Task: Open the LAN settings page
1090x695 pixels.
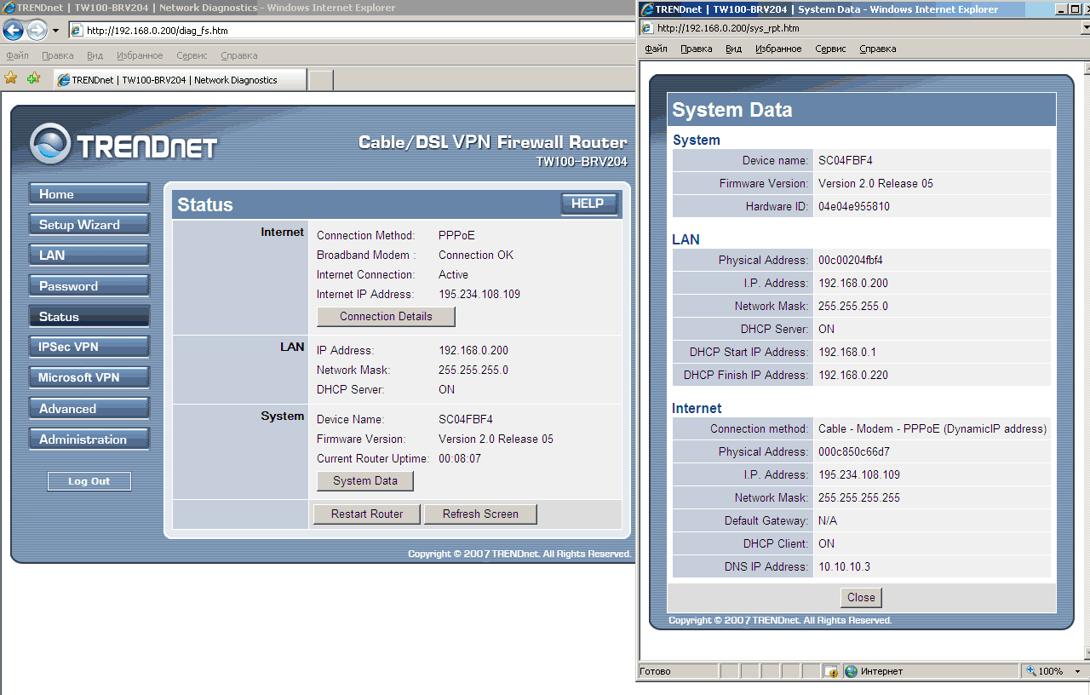Action: click(x=89, y=256)
